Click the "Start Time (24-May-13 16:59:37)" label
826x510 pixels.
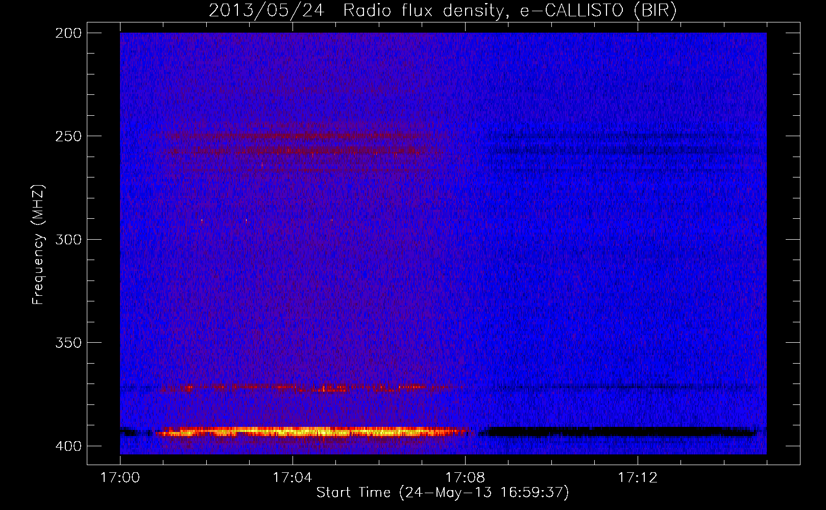click(443, 493)
